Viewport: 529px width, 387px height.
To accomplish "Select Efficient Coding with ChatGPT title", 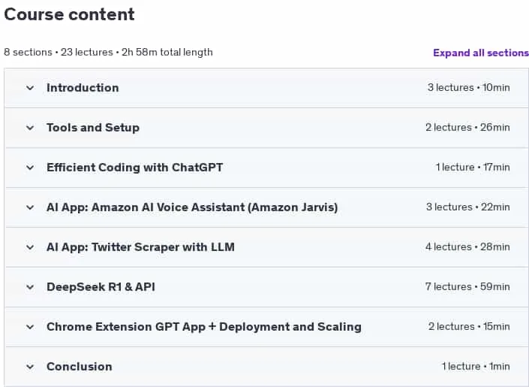I will coord(134,168).
